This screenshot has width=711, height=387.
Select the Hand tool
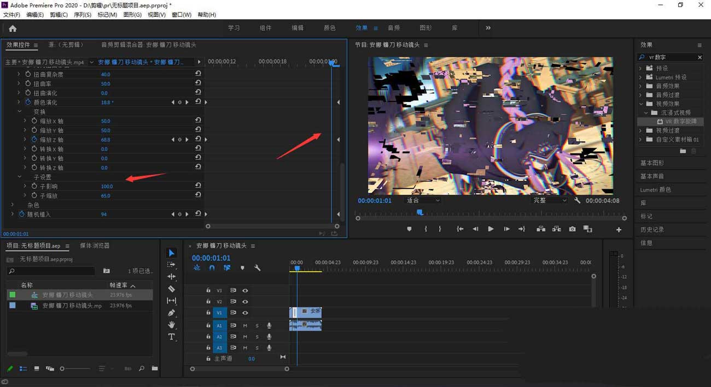(171, 325)
